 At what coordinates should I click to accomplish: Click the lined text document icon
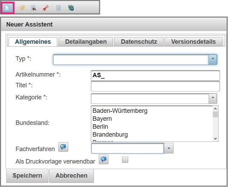(59, 8)
